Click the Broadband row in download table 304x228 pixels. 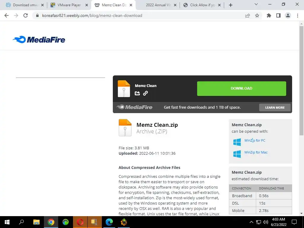pos(260,196)
